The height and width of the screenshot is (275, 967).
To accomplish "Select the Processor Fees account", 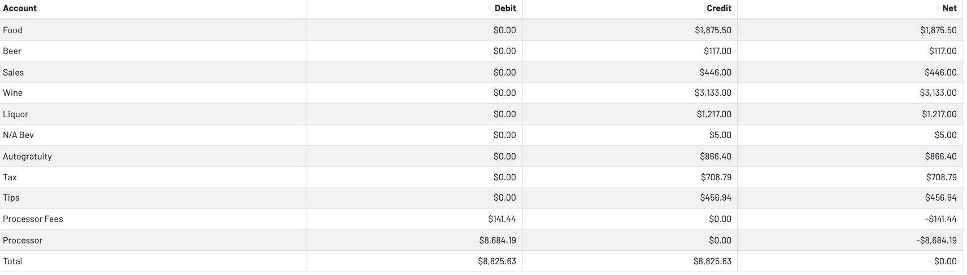I will [x=33, y=219].
